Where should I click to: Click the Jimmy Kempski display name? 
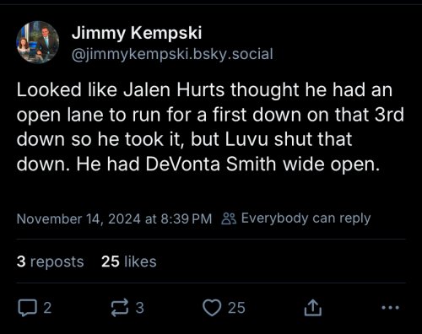click(137, 33)
